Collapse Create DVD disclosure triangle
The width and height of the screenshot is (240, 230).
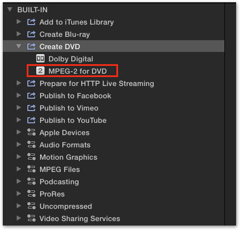coord(19,46)
